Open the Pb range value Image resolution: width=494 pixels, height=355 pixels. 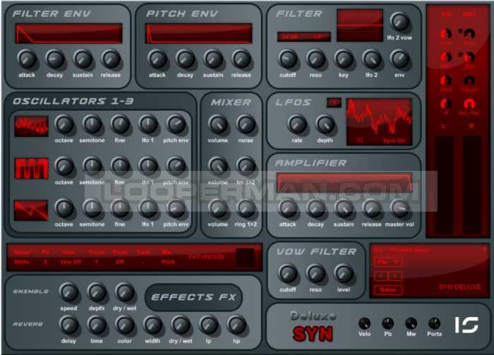[45, 262]
